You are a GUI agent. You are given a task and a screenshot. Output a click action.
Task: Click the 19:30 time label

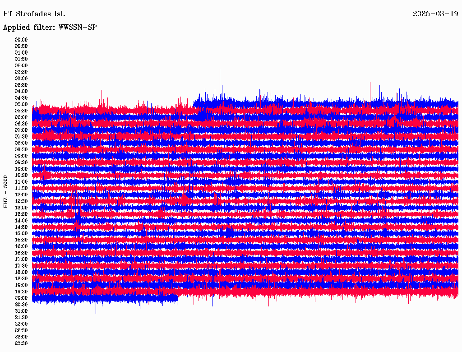pyautogui.click(x=21, y=292)
